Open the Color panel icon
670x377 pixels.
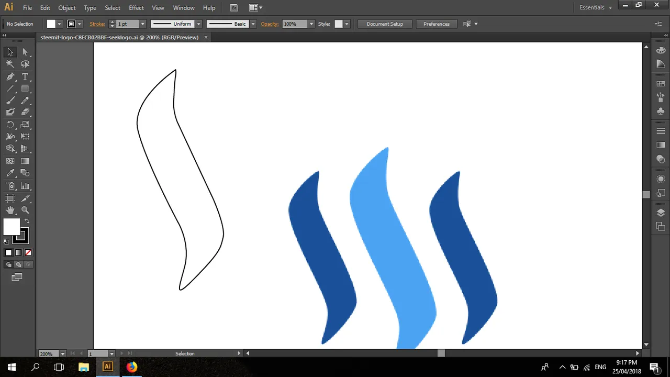[x=661, y=52]
